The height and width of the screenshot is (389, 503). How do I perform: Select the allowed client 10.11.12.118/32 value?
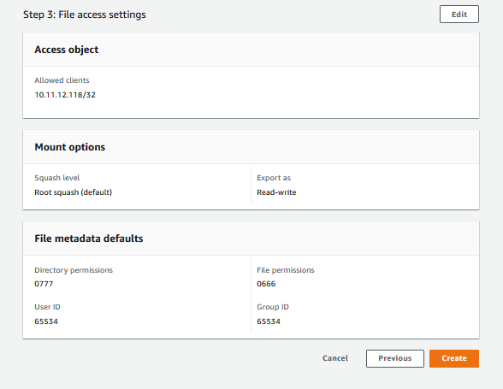65,95
